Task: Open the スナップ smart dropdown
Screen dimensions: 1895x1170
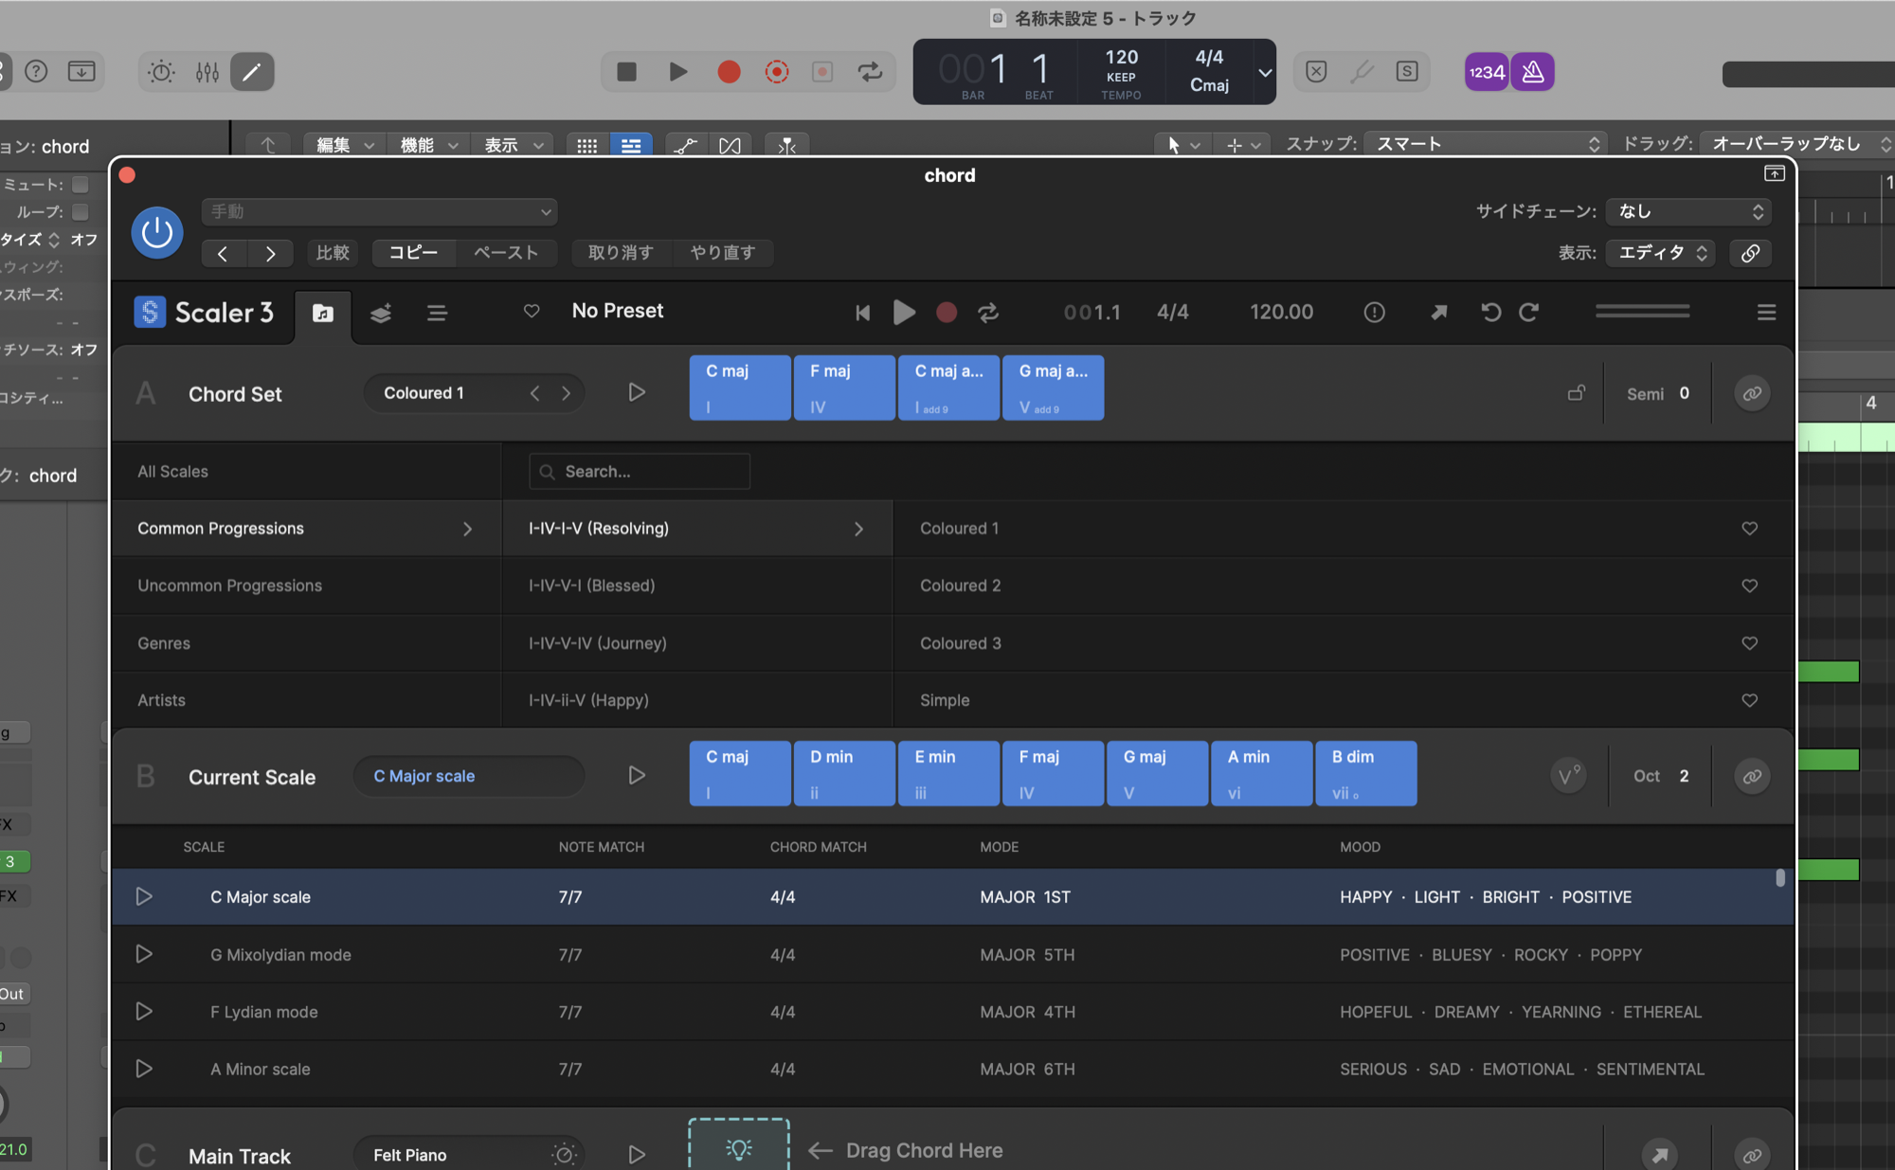Action: (x=1486, y=144)
